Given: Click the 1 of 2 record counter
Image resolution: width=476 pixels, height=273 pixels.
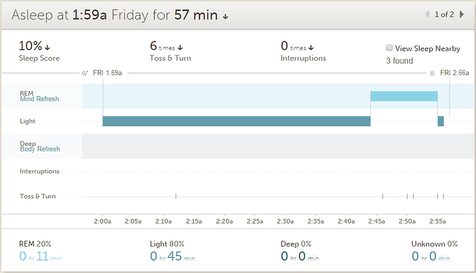Looking at the screenshot, I should pos(444,15).
